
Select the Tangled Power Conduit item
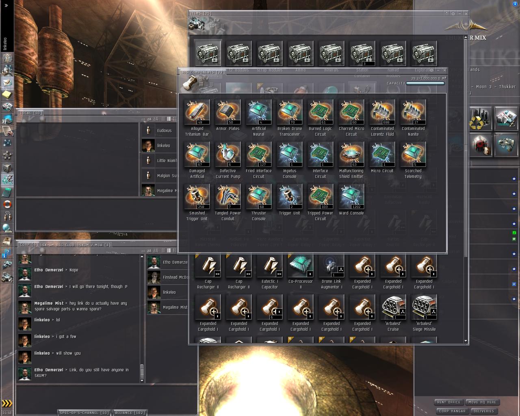(228, 202)
